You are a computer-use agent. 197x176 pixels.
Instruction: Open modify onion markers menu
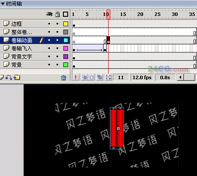108,77
